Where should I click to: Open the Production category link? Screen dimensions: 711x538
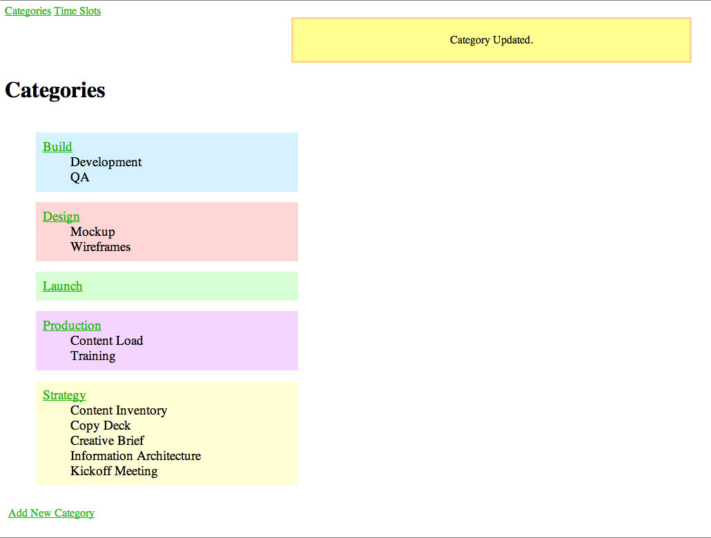click(72, 326)
